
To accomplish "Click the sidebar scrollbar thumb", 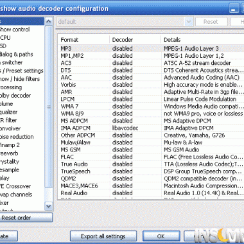I will point(49,107).
